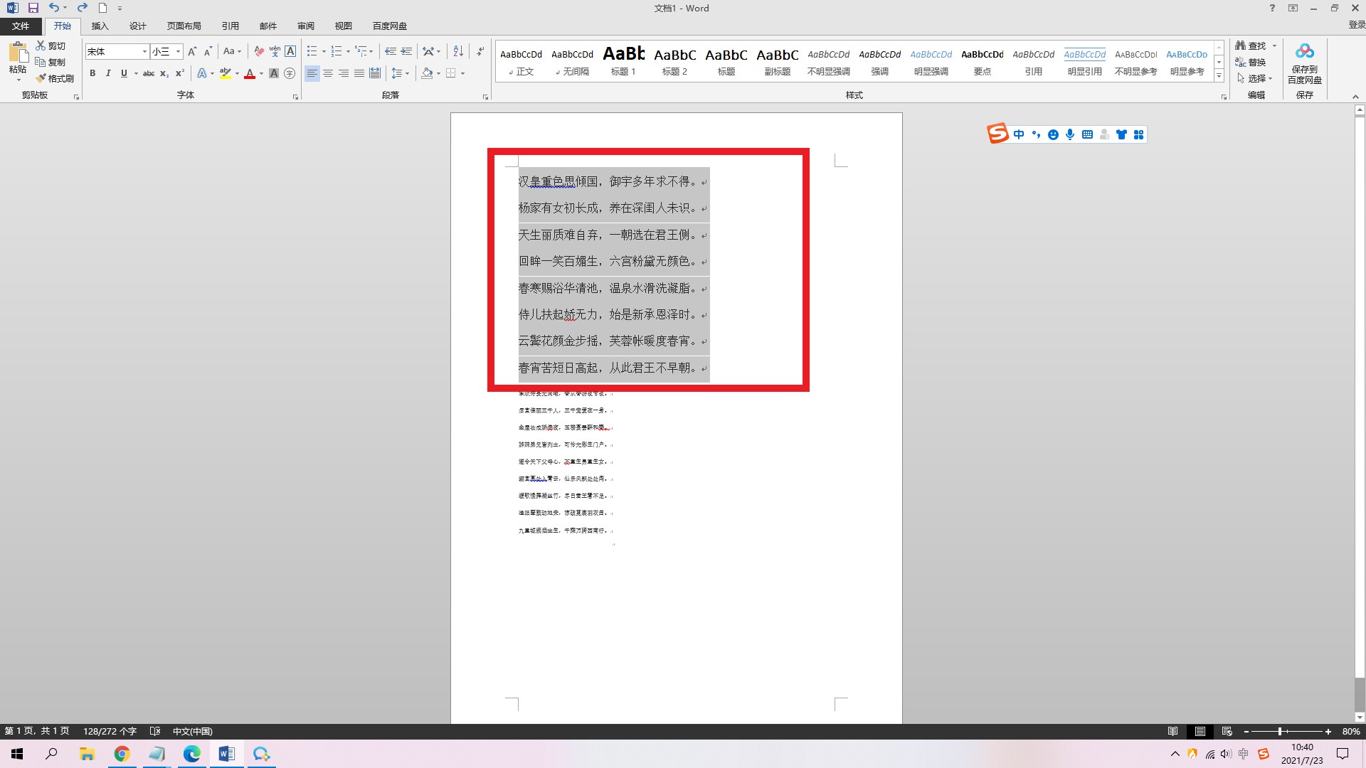The width and height of the screenshot is (1366, 768).
Task: Open the Select (选择) dropdown
Action: 1255,78
